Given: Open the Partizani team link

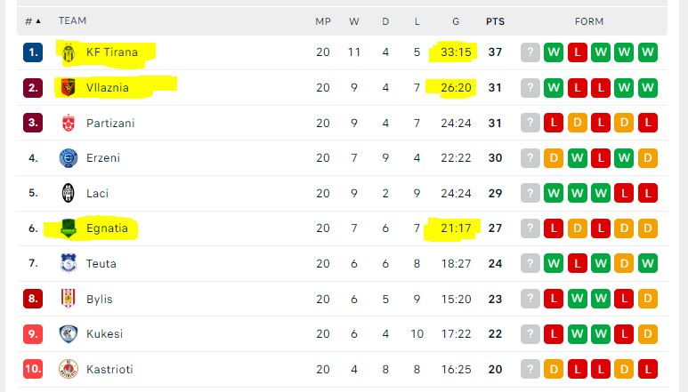Looking at the screenshot, I should [110, 123].
